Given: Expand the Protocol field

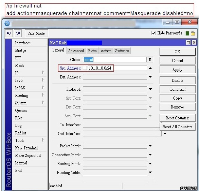Looking at the screenshot, I should coord(150,89).
